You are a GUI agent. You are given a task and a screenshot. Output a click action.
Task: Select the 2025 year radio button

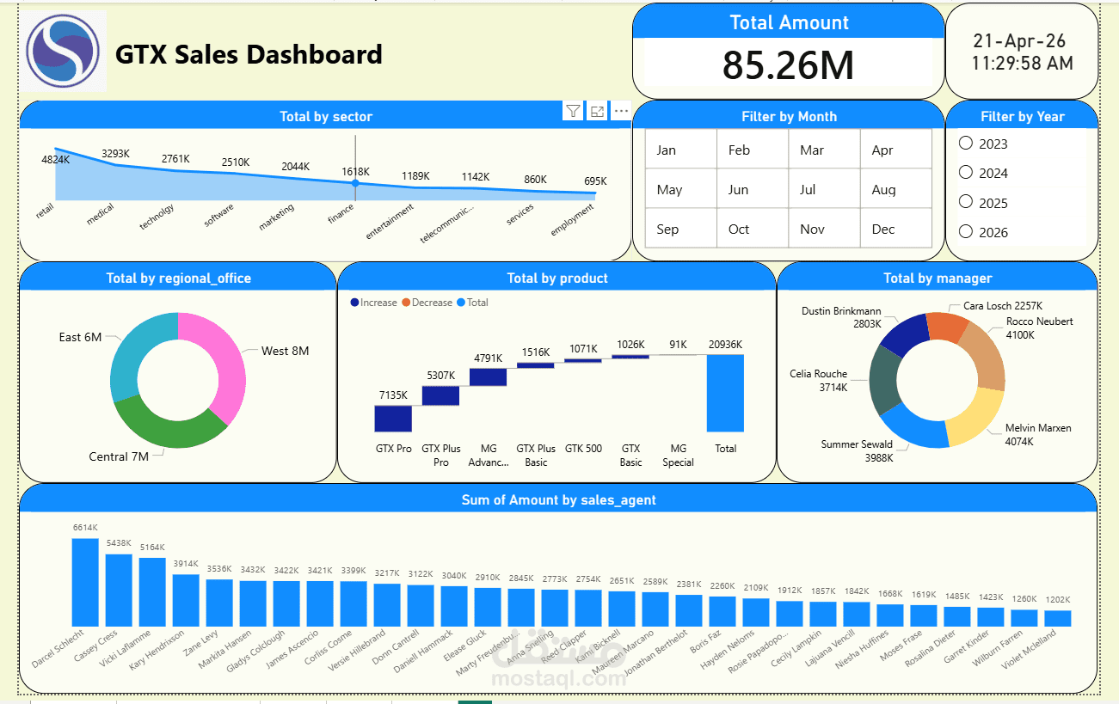coord(966,202)
